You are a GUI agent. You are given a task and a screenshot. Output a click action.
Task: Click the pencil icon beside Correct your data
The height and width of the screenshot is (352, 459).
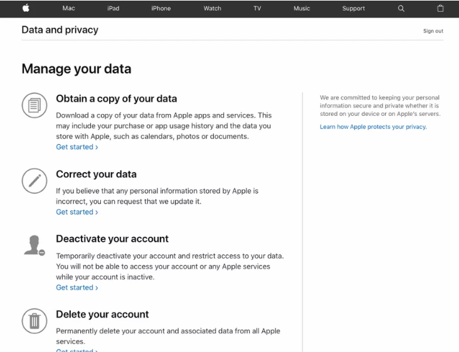(34, 180)
